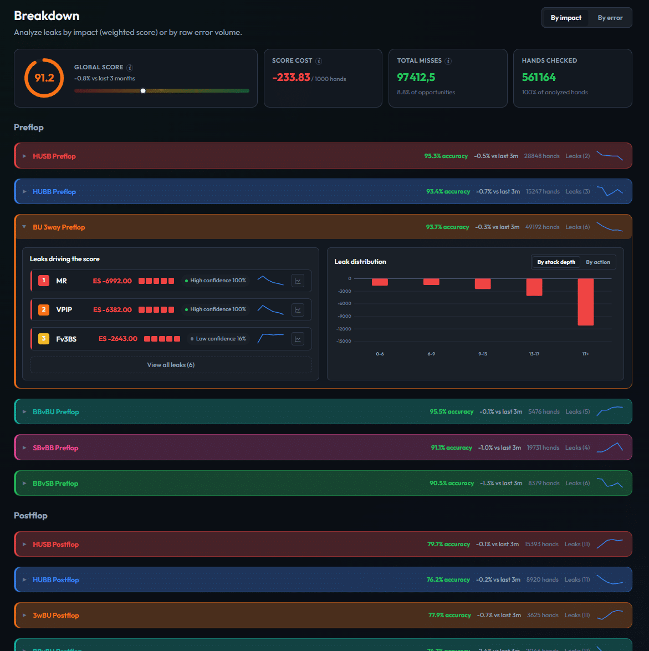Click the 6-9 stack depth bar
649x651 pixels.
(x=431, y=282)
